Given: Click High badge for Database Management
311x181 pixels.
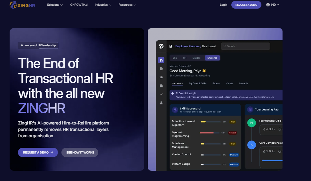Looking at the screenshot, I should (x=233, y=144).
